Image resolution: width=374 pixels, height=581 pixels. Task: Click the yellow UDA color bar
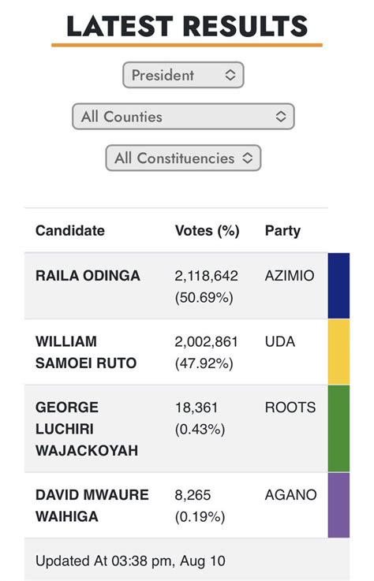click(338, 352)
